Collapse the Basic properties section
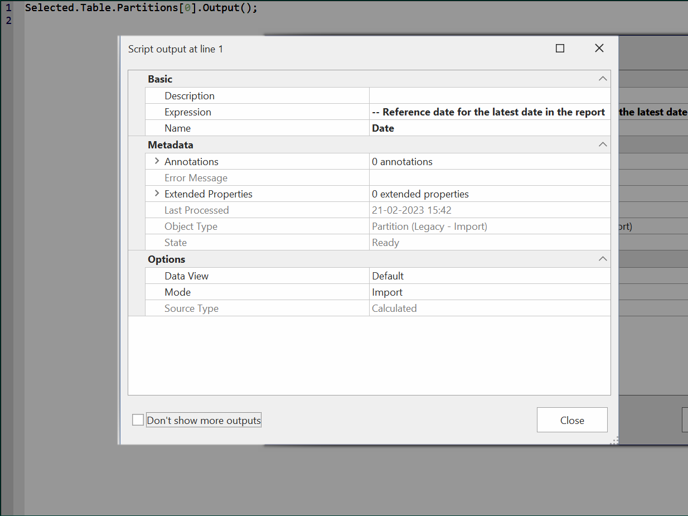Viewport: 688px width, 516px height. [x=602, y=79]
